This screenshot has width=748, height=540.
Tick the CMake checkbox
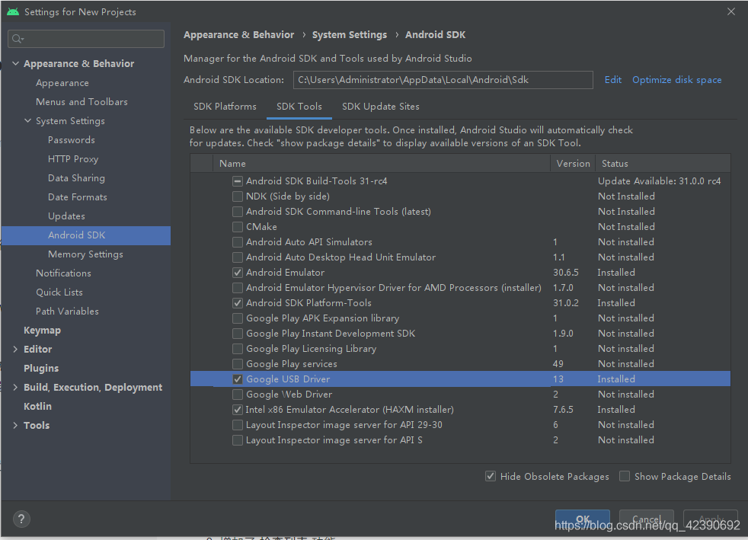click(238, 227)
